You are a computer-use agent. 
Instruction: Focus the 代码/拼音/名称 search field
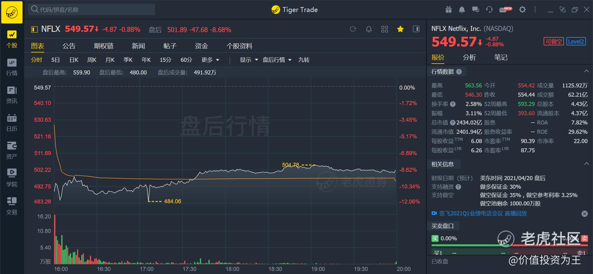92,10
